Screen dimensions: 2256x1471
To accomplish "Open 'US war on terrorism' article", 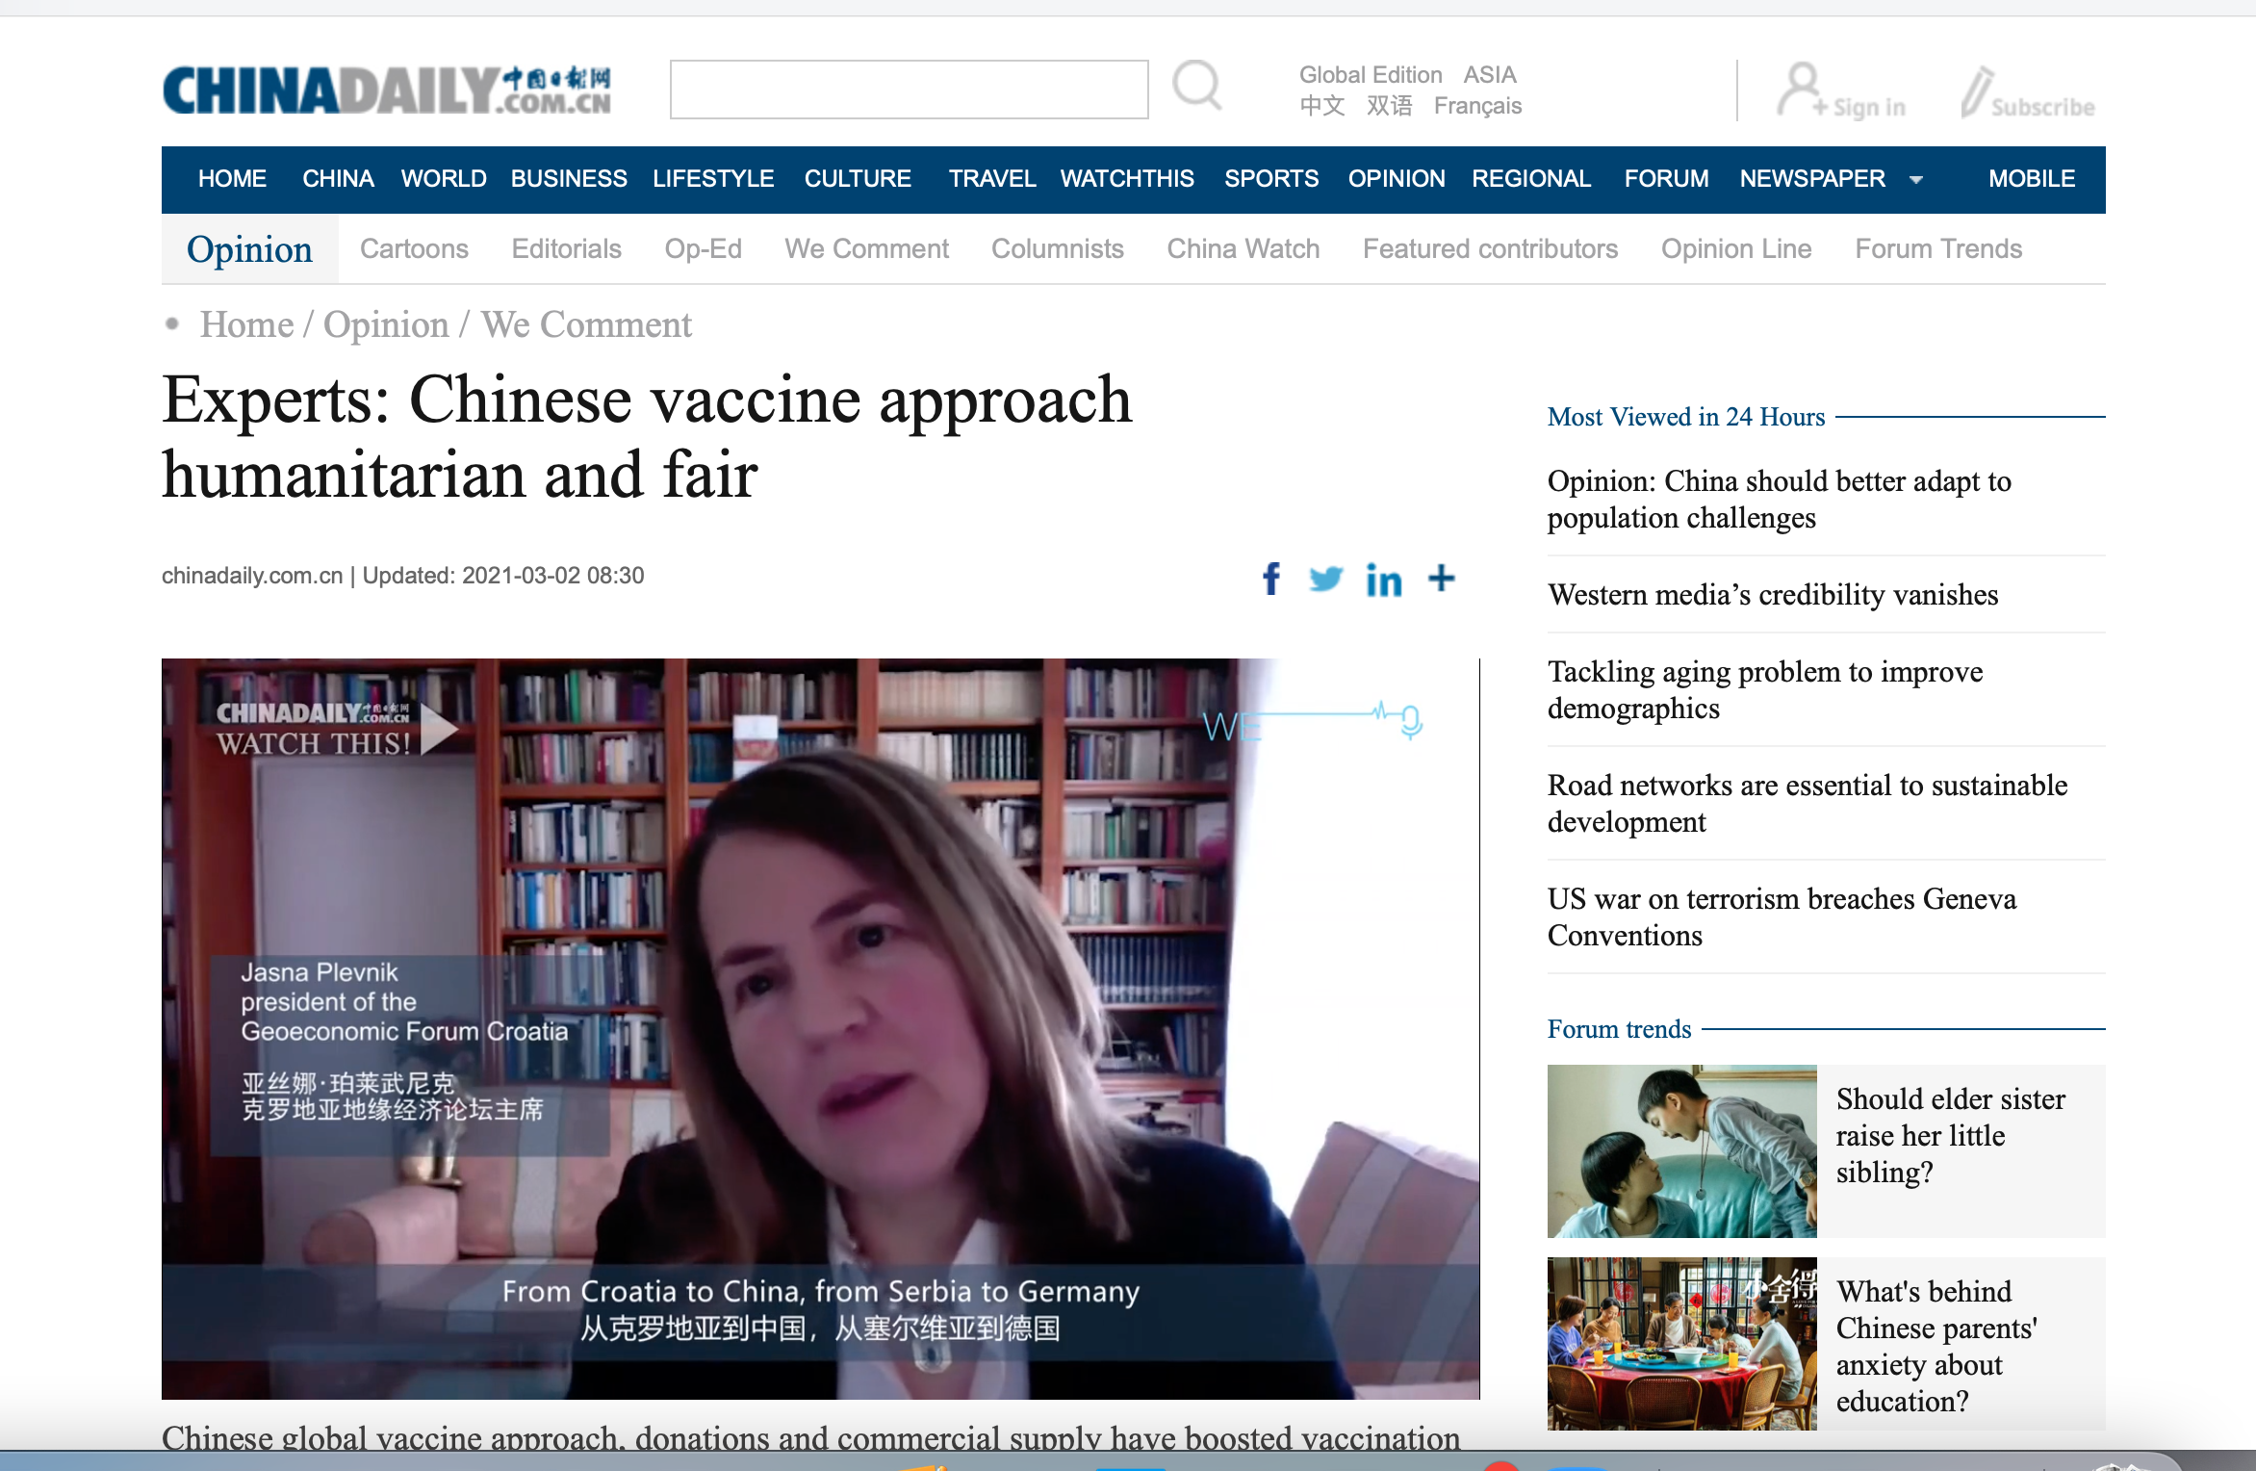I will pos(1782,916).
